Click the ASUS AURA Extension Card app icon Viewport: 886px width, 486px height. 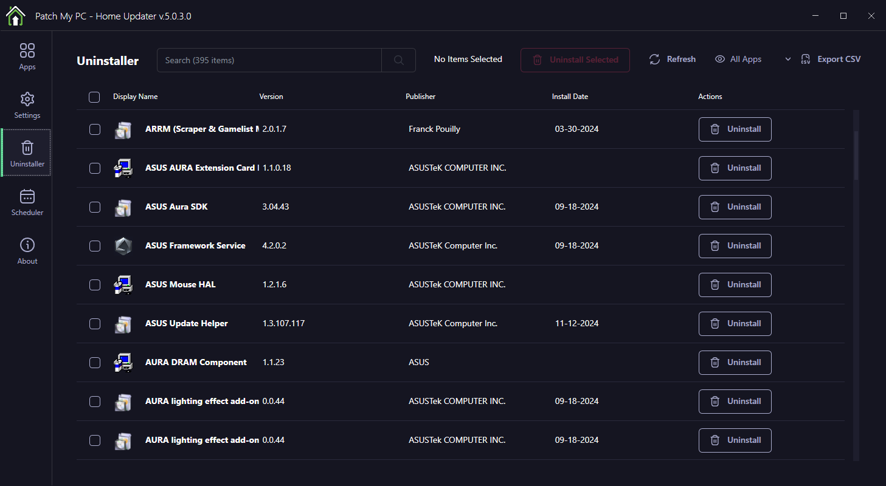coord(123,168)
